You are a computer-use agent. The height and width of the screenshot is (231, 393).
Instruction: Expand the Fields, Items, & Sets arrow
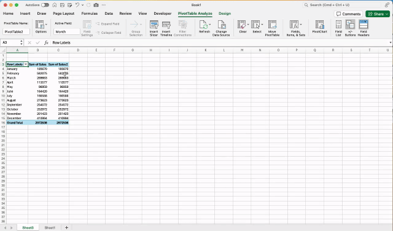(301, 25)
